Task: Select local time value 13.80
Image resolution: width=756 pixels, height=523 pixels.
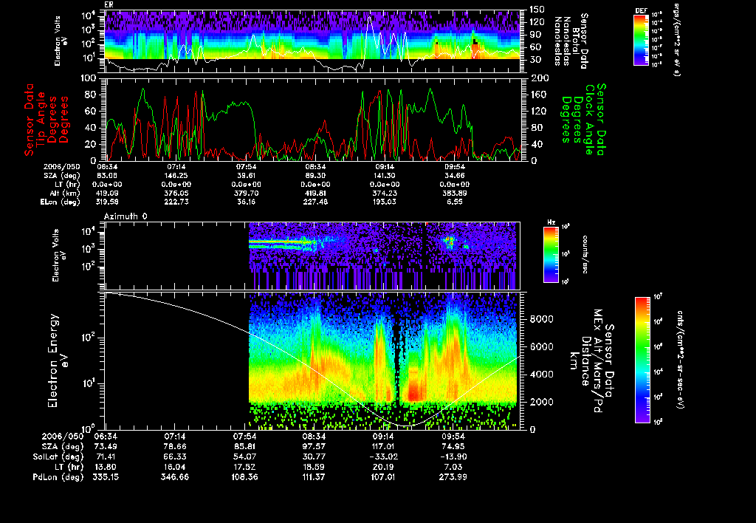Action: pos(106,467)
